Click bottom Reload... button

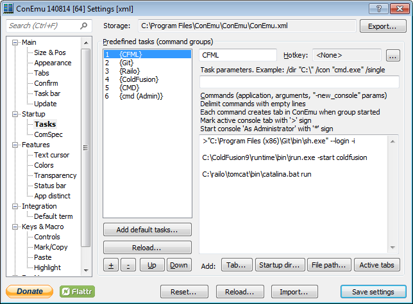(x=240, y=292)
